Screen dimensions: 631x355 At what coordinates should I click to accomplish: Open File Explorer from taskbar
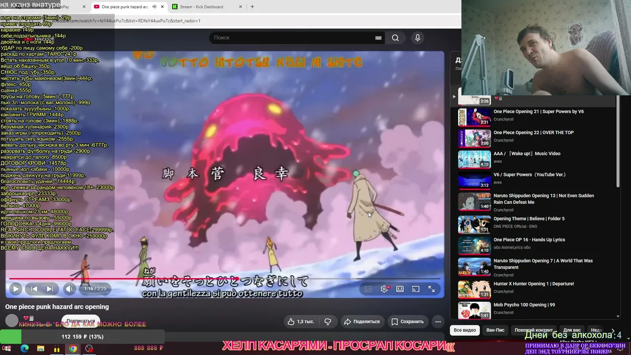click(40, 349)
